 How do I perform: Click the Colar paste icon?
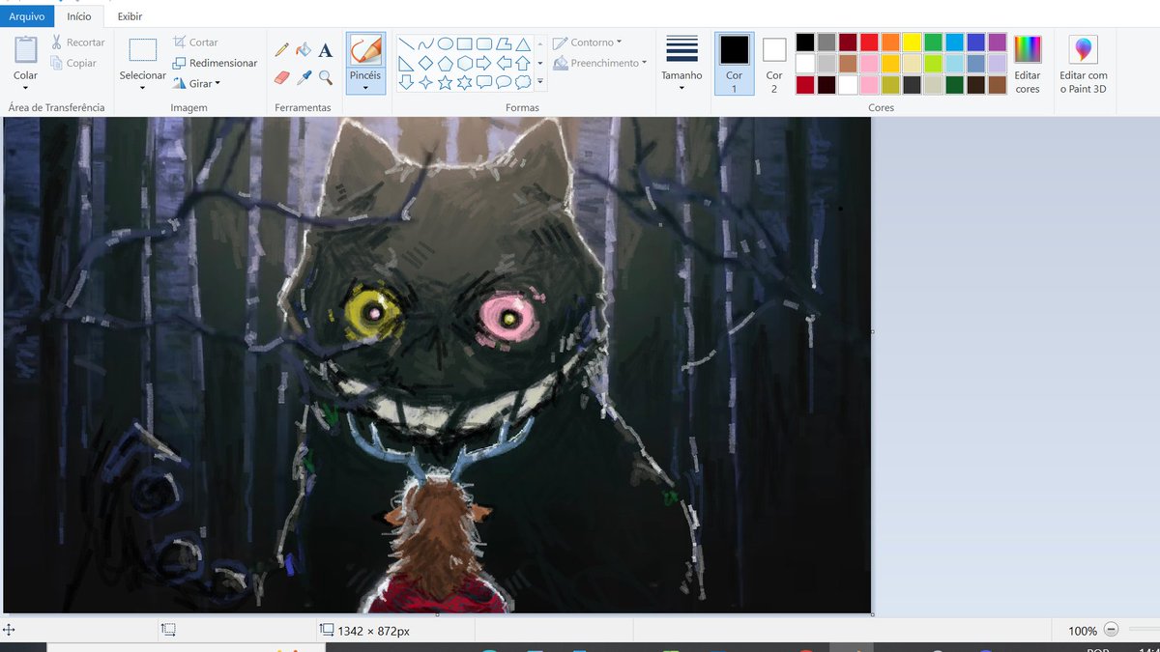click(x=26, y=49)
